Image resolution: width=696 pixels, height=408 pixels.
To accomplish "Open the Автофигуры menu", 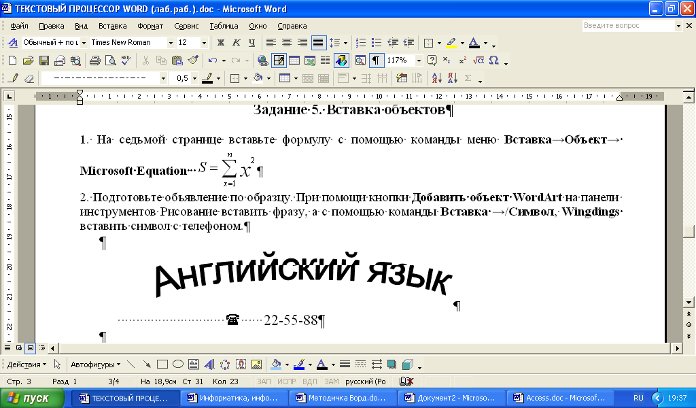I will [x=95, y=364].
